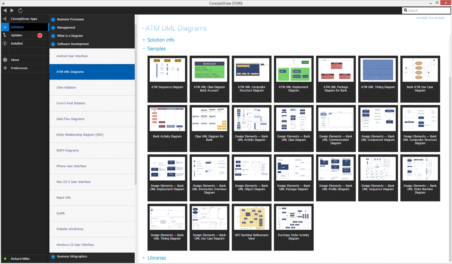The height and width of the screenshot is (264, 452).
Task: Open the ATM Sequence Diagram sample
Action: [x=167, y=79]
